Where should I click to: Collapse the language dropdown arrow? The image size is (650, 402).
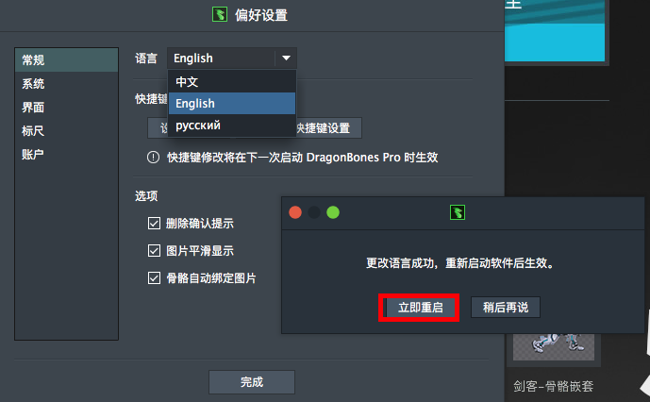click(x=286, y=59)
